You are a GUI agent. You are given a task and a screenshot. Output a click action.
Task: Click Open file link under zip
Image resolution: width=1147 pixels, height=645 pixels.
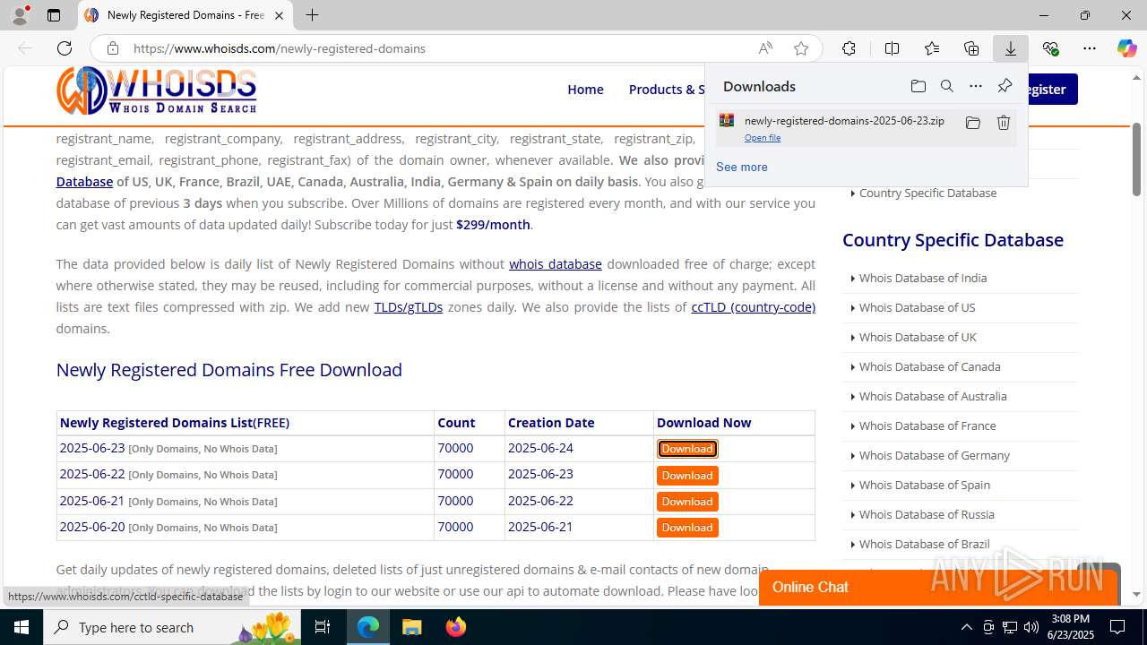(x=763, y=138)
